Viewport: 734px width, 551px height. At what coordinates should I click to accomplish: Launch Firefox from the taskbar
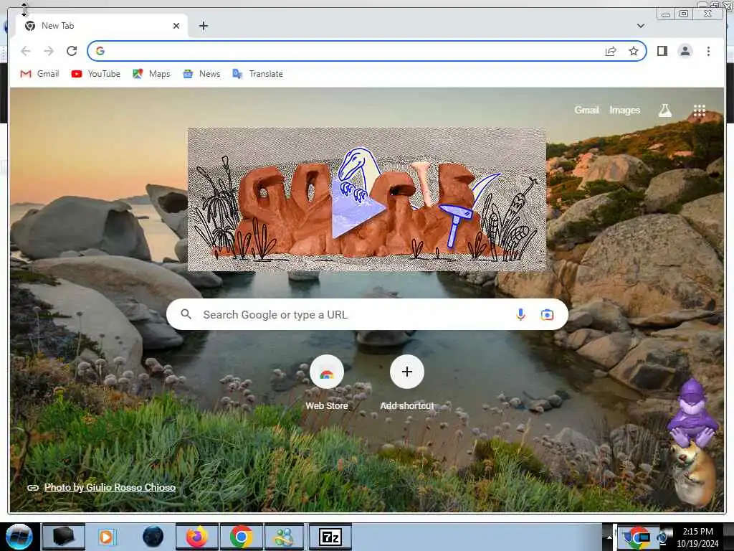pyautogui.click(x=197, y=537)
